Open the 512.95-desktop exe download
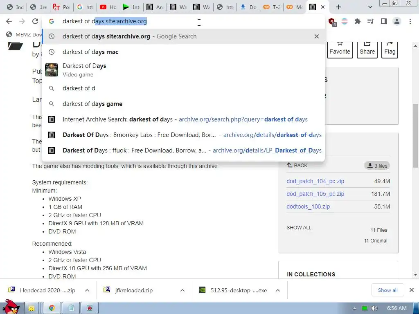 (233, 290)
